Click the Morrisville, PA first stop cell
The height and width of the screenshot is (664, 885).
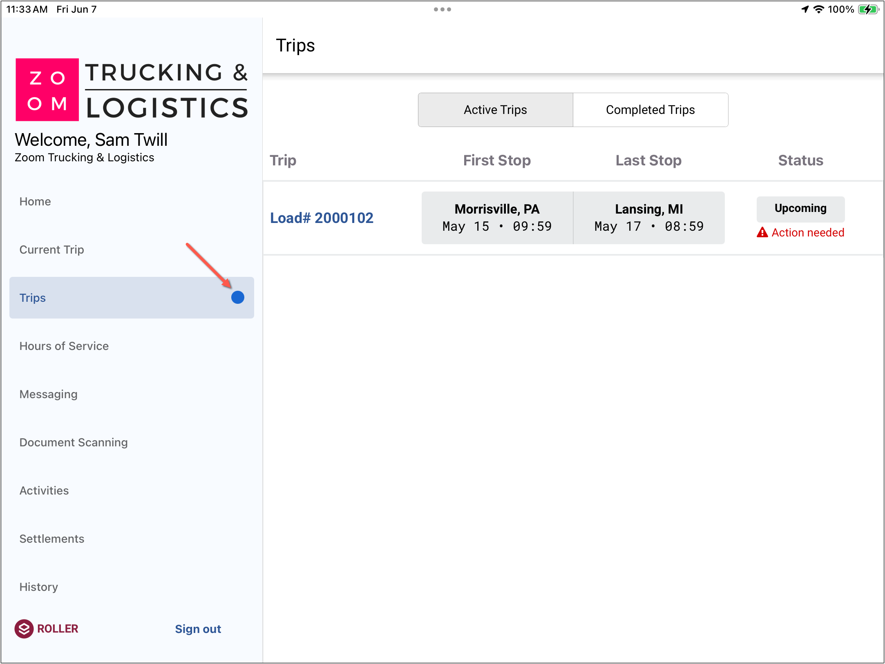[497, 218]
